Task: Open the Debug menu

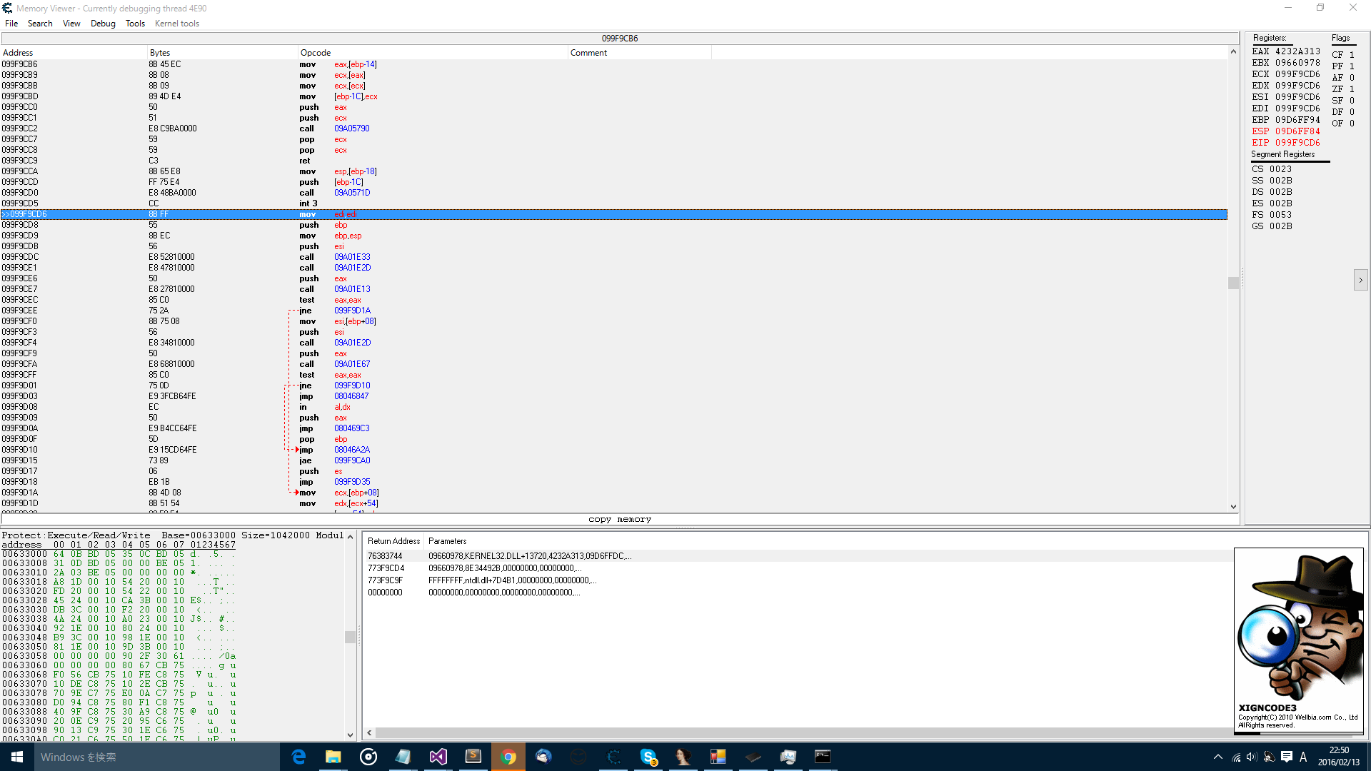Action: coord(103,24)
